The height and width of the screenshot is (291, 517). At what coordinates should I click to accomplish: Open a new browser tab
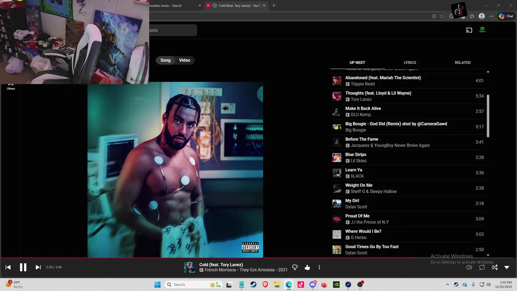(274, 6)
